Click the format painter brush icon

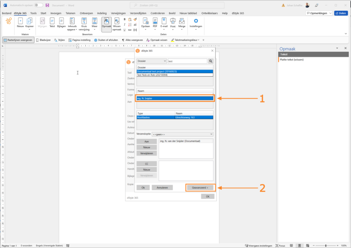(135, 20)
